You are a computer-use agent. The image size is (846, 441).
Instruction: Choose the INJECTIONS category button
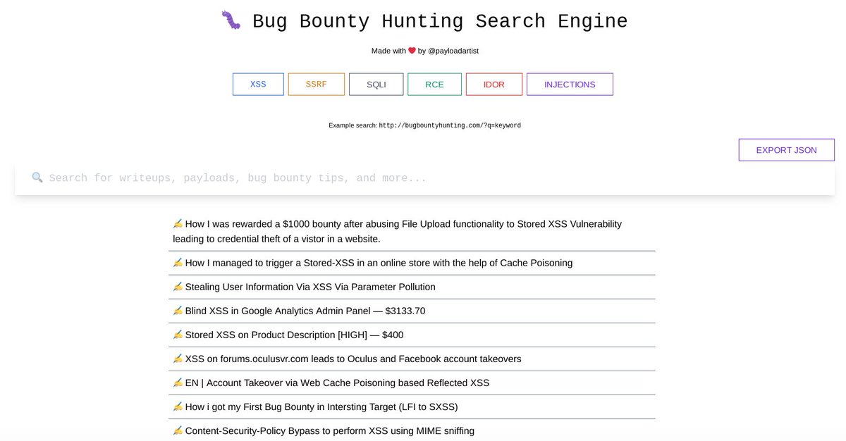570,85
